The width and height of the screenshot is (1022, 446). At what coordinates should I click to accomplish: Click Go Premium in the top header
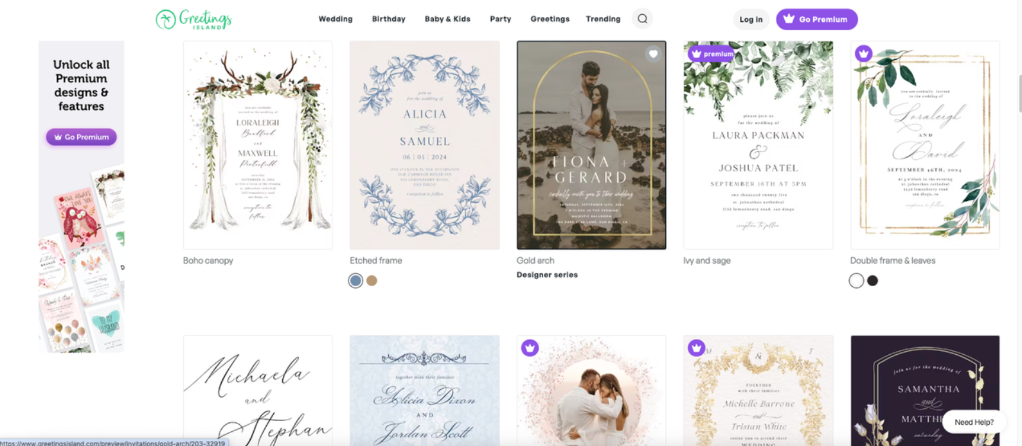pyautogui.click(x=816, y=19)
